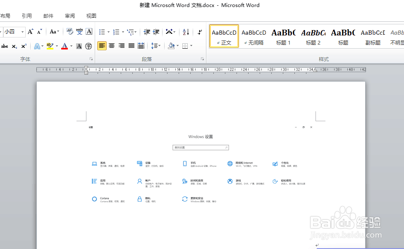Viewport: 404px width, 249px height.
Task: Click the text effects glowing A icon
Action: [x=37, y=46]
